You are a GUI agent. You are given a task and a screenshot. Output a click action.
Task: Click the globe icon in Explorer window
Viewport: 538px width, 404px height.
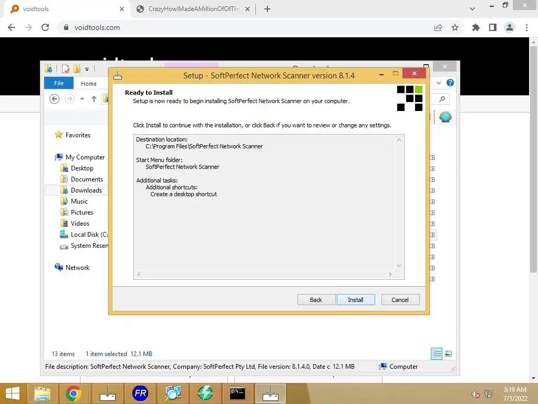click(446, 117)
